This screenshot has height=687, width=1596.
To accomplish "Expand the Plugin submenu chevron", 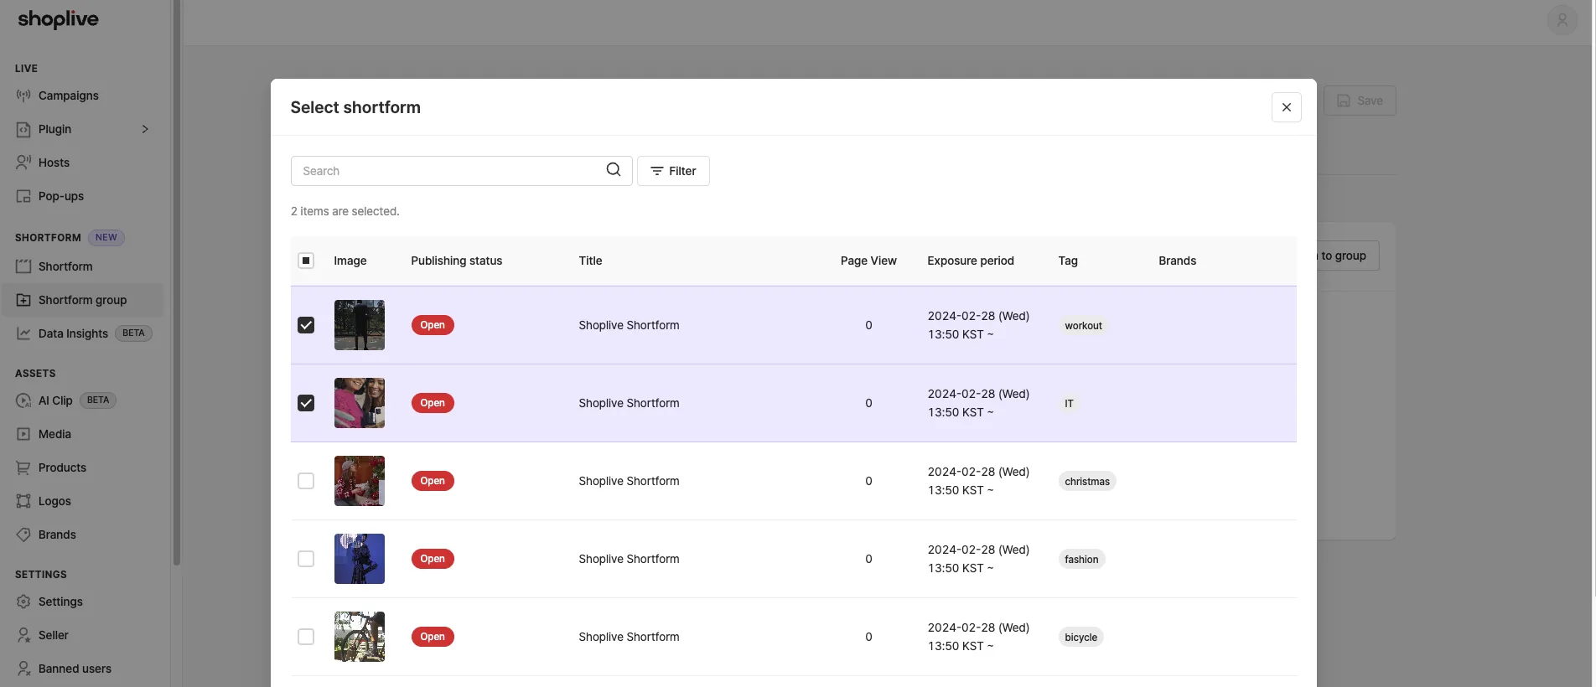I will pos(145,129).
